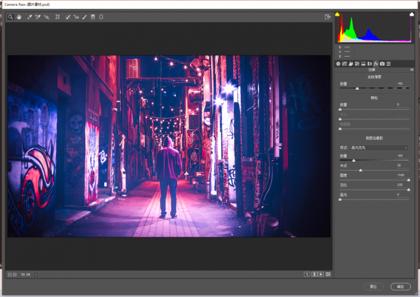Click the OK confirm button
The image size is (420, 297).
point(400,286)
